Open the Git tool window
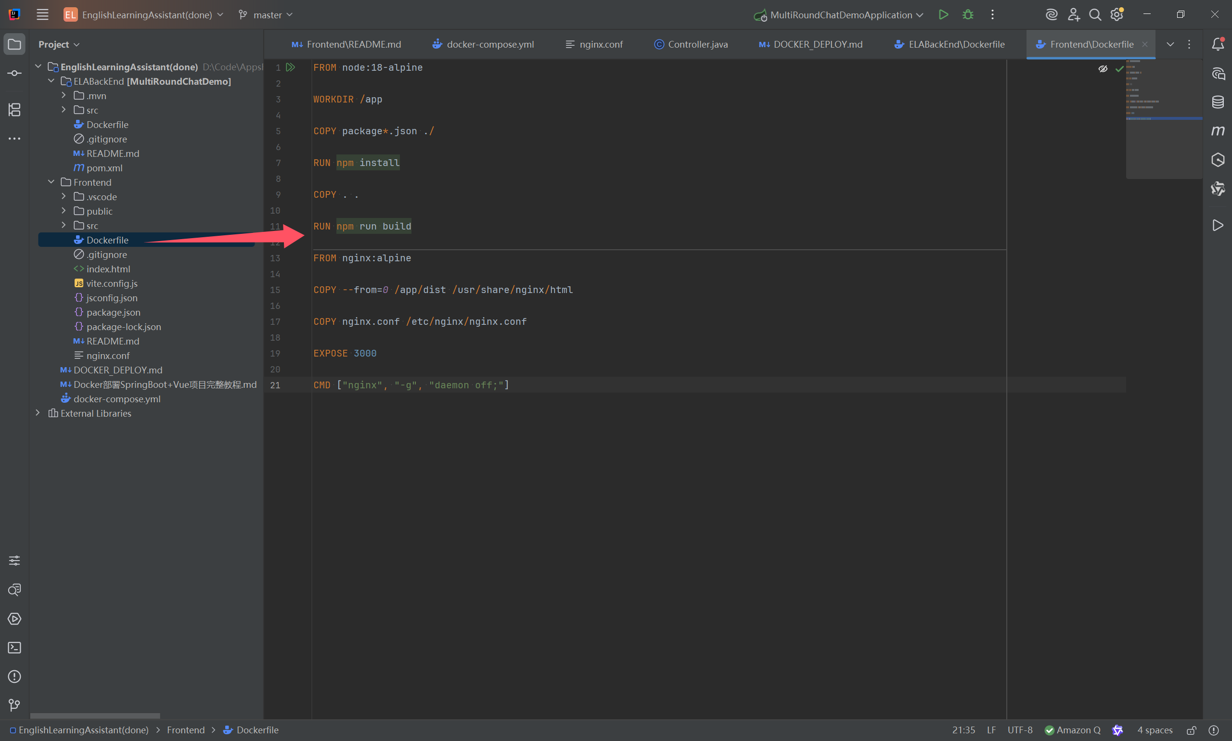Image resolution: width=1232 pixels, height=741 pixels. click(x=14, y=705)
